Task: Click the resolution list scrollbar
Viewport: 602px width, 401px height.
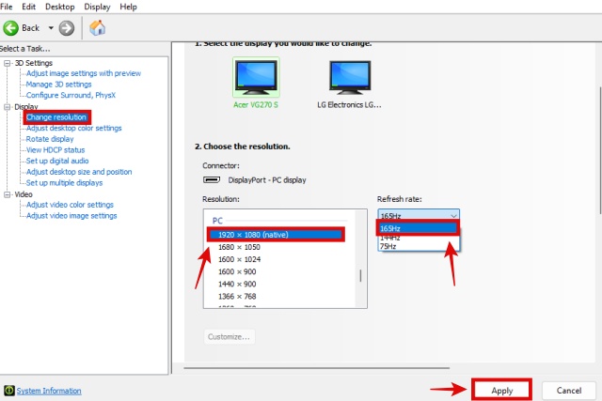Action: tap(360, 276)
